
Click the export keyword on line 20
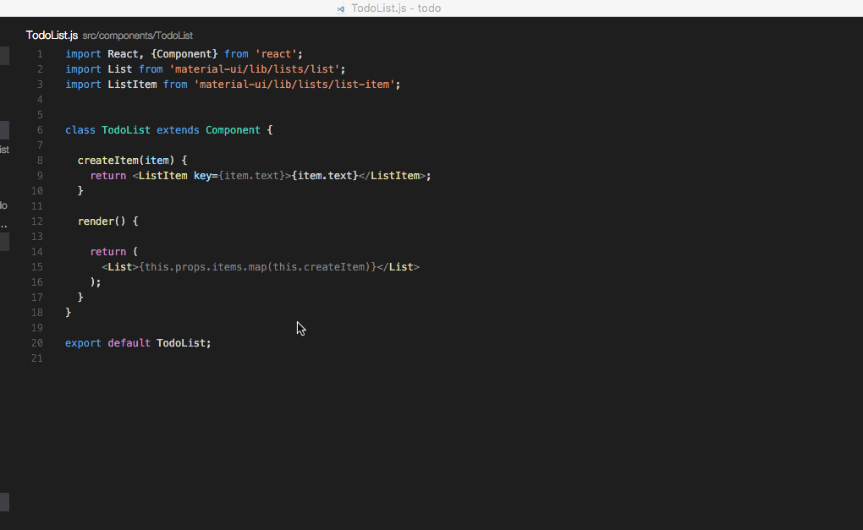point(82,342)
